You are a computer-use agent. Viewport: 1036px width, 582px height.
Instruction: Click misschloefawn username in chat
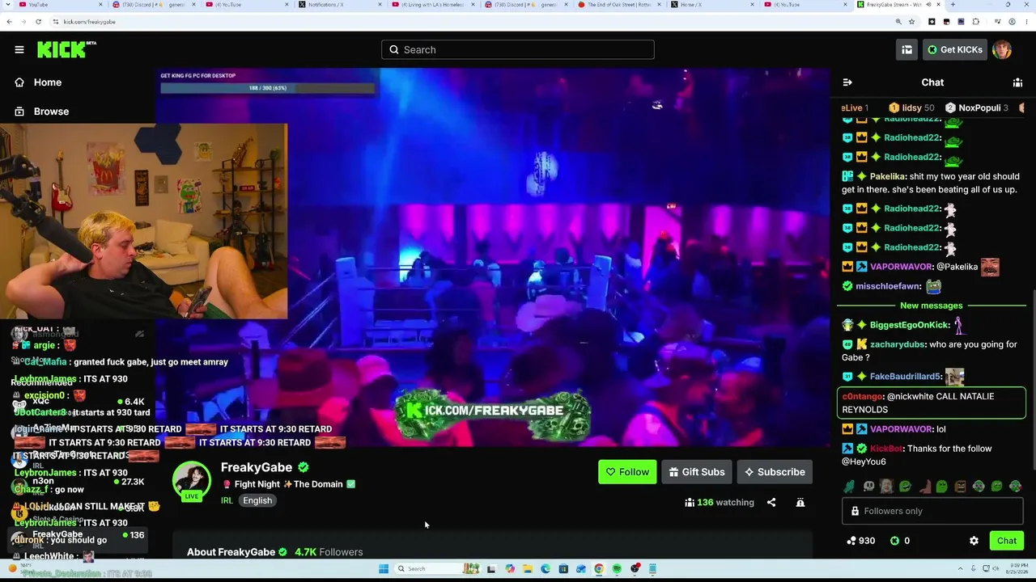pos(888,286)
